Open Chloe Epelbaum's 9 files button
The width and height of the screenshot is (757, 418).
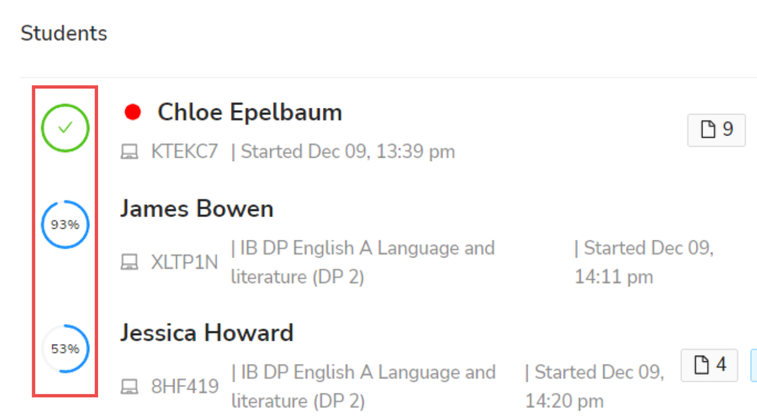716,130
